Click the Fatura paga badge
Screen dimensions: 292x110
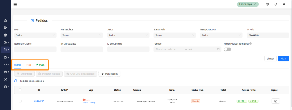248,4
